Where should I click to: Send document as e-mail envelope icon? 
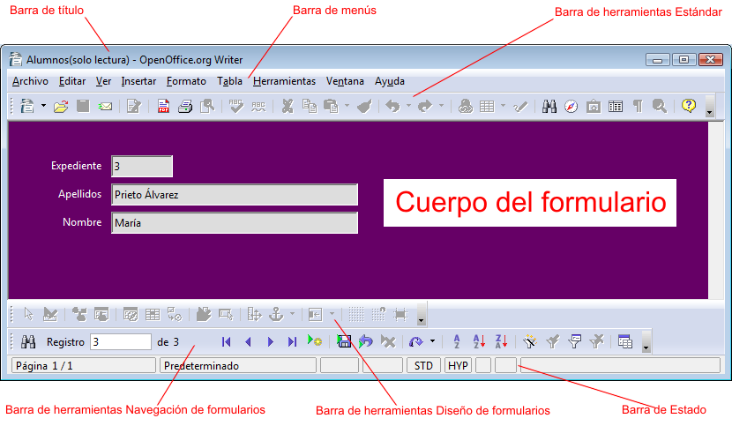pos(106,107)
